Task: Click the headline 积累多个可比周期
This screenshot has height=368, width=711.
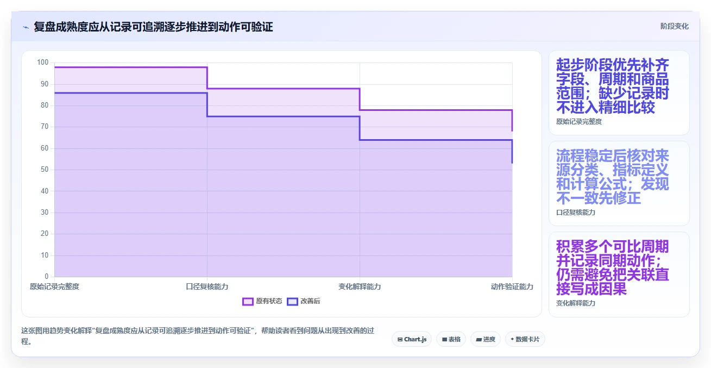Action: coord(613,267)
